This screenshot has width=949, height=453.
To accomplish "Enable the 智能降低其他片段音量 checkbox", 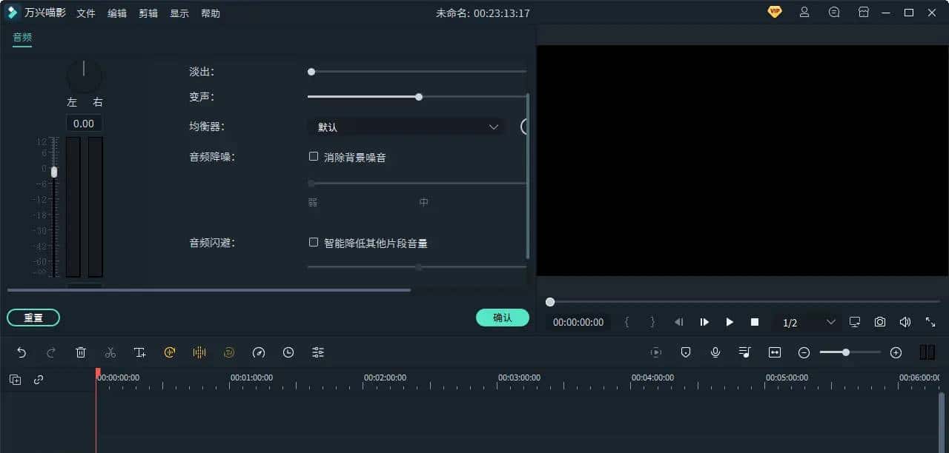I will coord(314,242).
